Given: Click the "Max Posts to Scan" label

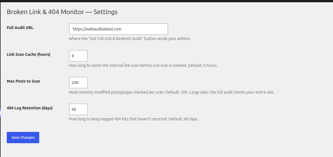Looking at the screenshot, I should 23,81.
